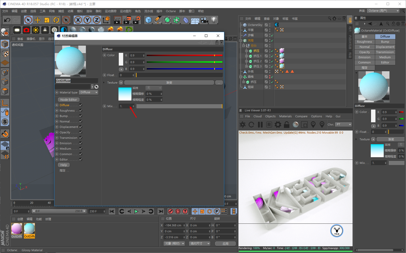Click the Mix value input field

(x=127, y=106)
